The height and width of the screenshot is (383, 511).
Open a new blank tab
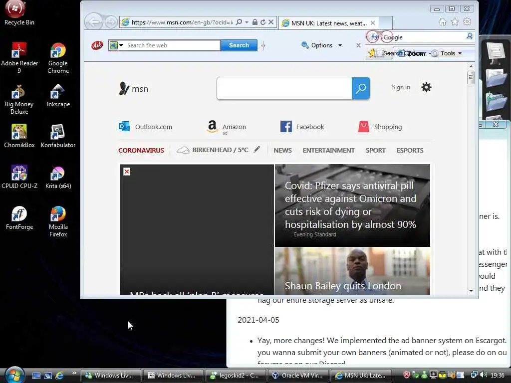(386, 23)
